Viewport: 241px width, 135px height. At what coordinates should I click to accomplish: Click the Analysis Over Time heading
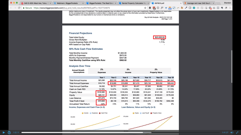80,66
